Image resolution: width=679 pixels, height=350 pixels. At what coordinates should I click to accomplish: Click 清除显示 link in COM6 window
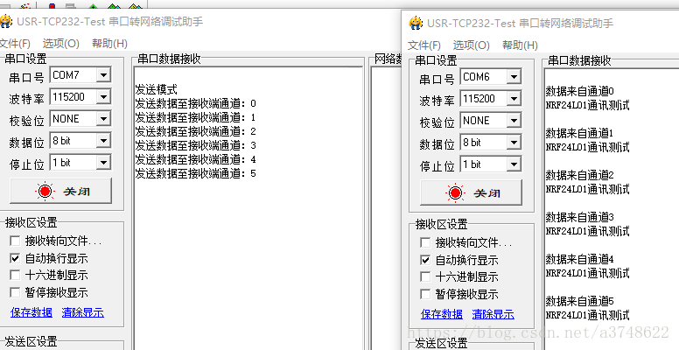click(x=493, y=314)
